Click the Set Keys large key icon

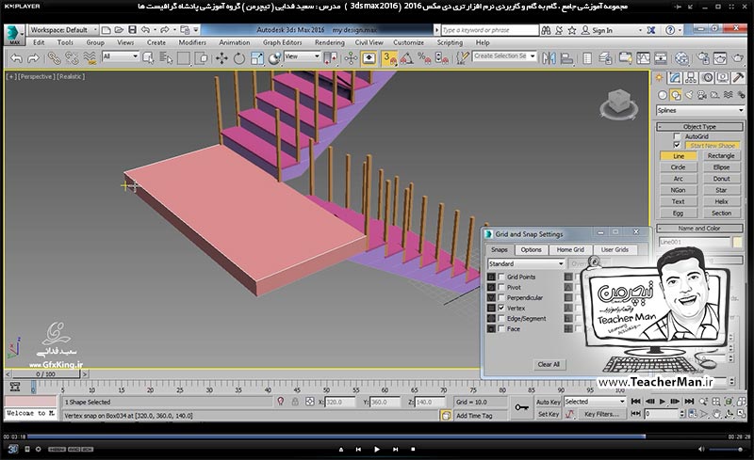[521, 407]
